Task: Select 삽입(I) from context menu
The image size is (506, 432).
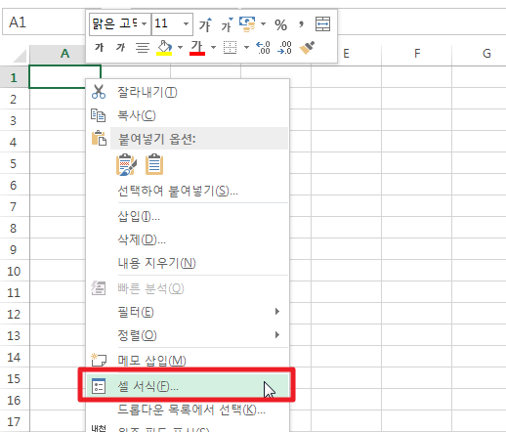Action: point(188,216)
